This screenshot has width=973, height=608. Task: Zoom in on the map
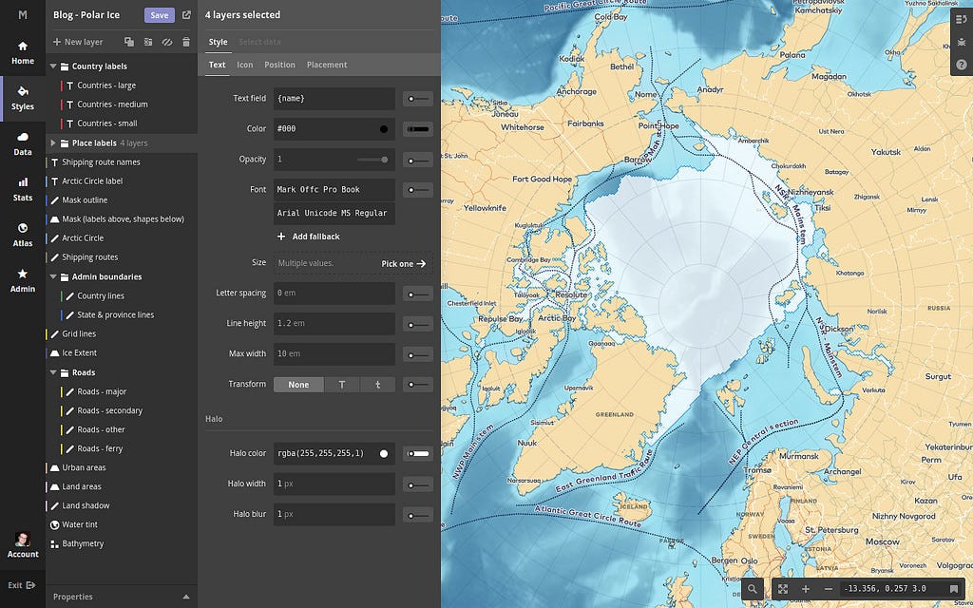(806, 589)
